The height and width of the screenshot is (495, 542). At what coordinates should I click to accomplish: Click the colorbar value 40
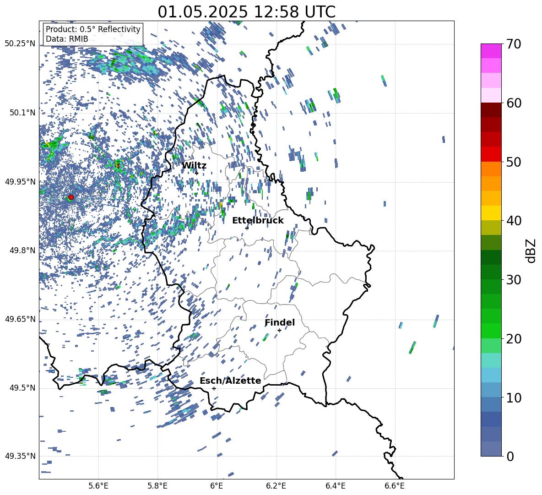pyautogui.click(x=514, y=221)
